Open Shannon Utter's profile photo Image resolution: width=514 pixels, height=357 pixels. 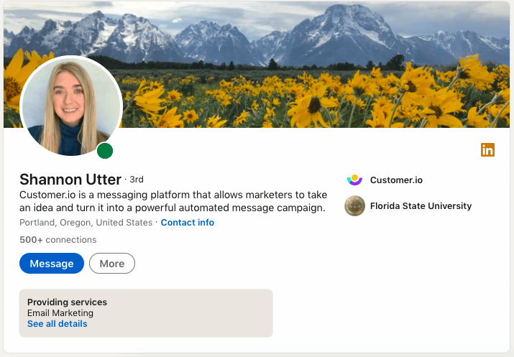[x=71, y=106]
